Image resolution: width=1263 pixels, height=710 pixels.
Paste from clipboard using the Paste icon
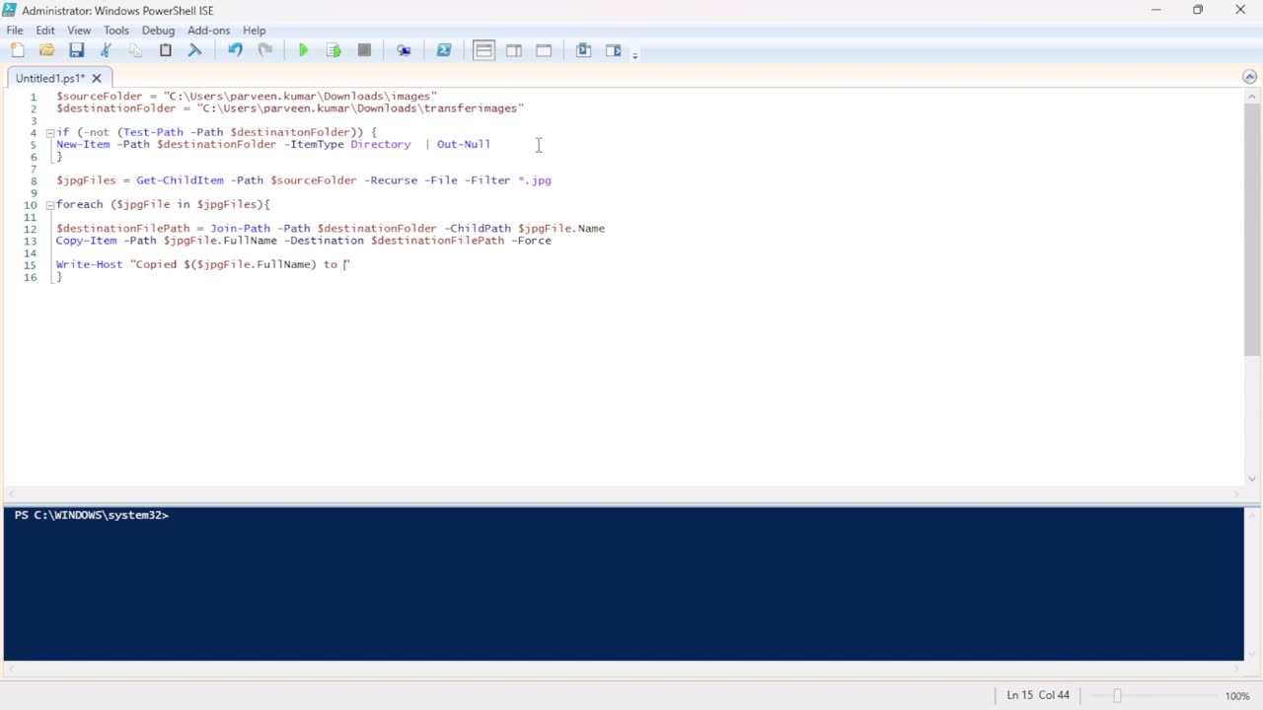coord(166,50)
